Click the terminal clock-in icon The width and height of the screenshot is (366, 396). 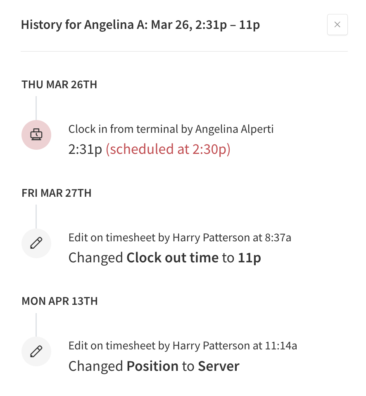36,135
